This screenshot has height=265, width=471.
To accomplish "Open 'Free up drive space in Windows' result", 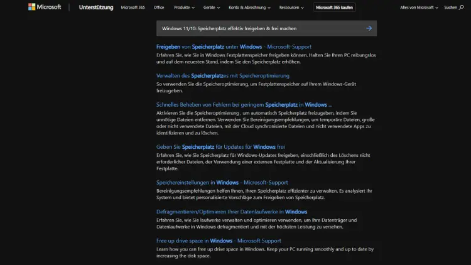I will [219, 241].
